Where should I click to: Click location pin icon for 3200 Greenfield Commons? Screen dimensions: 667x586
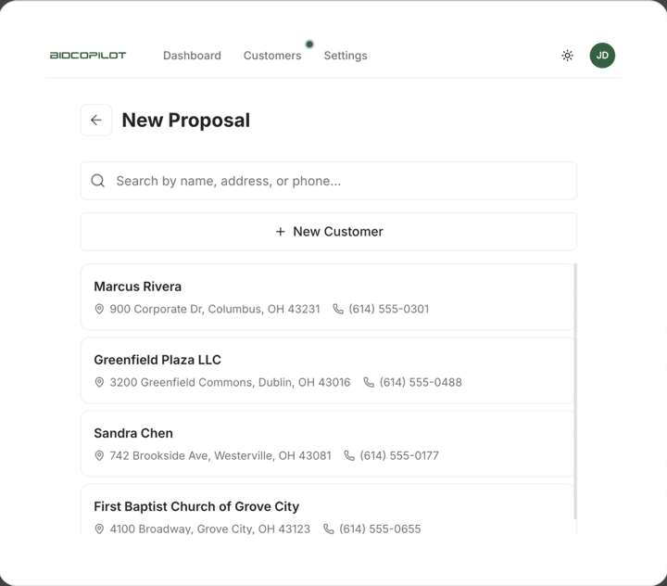pyautogui.click(x=99, y=382)
